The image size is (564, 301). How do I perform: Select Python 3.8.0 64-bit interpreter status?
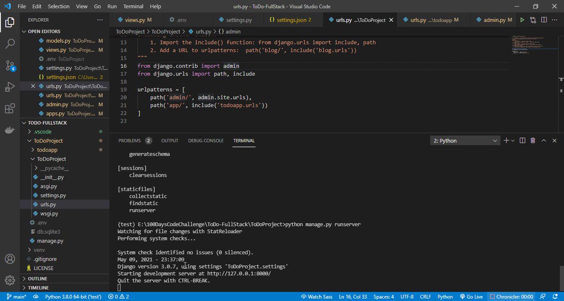73,297
